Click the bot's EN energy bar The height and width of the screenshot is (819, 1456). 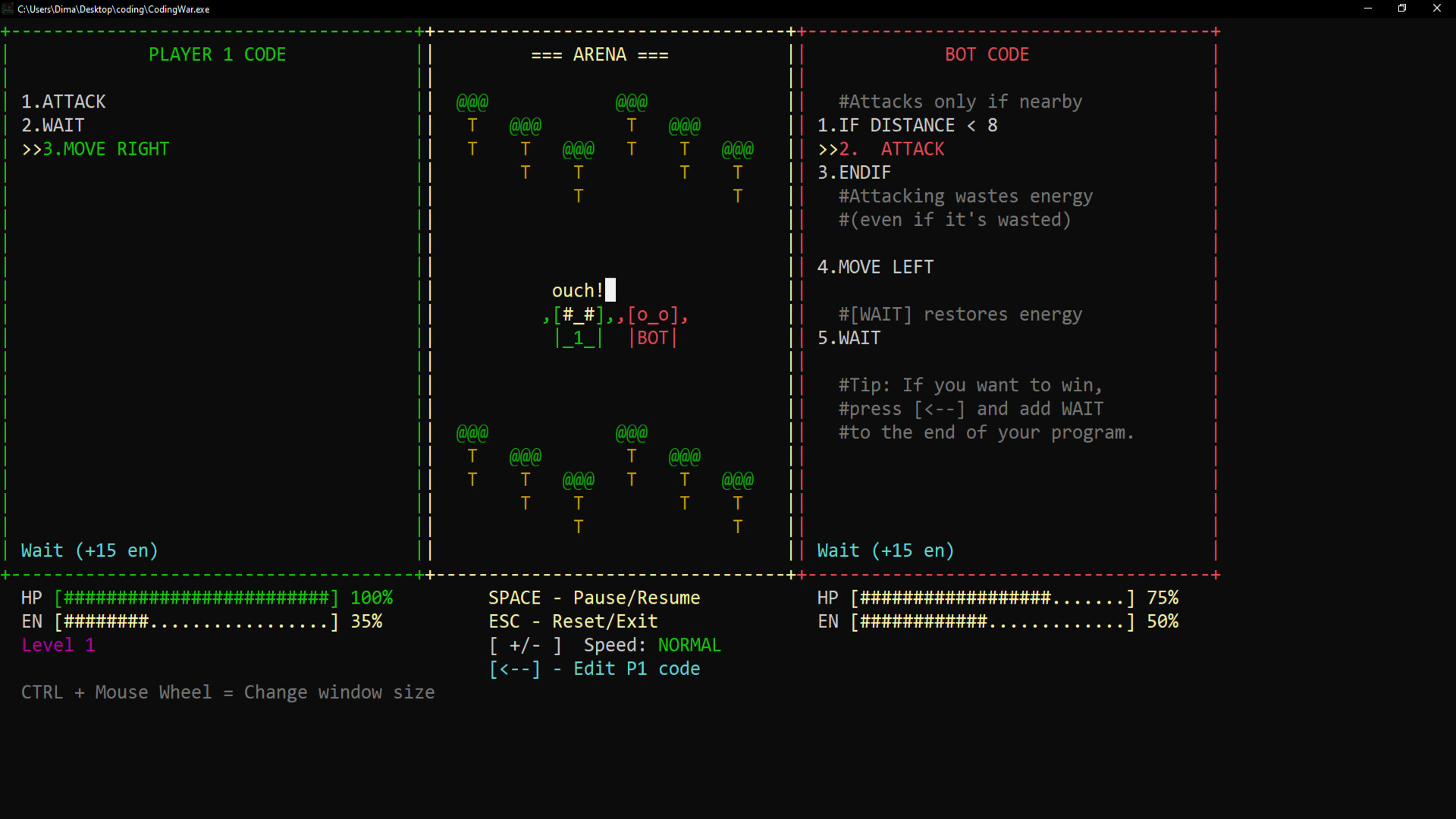click(993, 621)
